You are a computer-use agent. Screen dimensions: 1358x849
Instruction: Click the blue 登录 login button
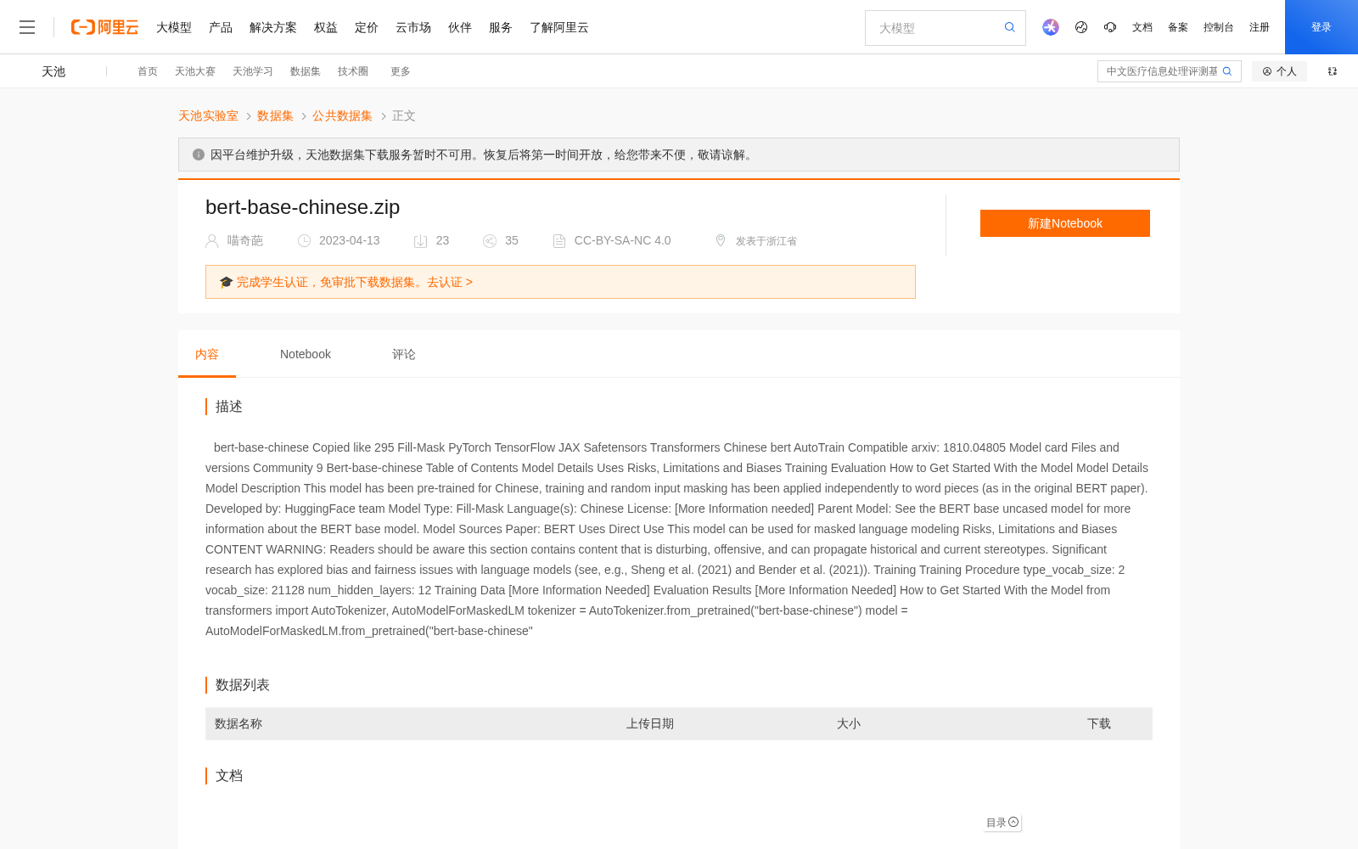pyautogui.click(x=1322, y=27)
